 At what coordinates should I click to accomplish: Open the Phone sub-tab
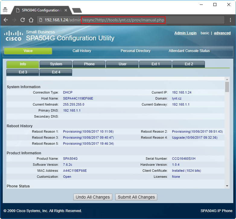(89, 64)
